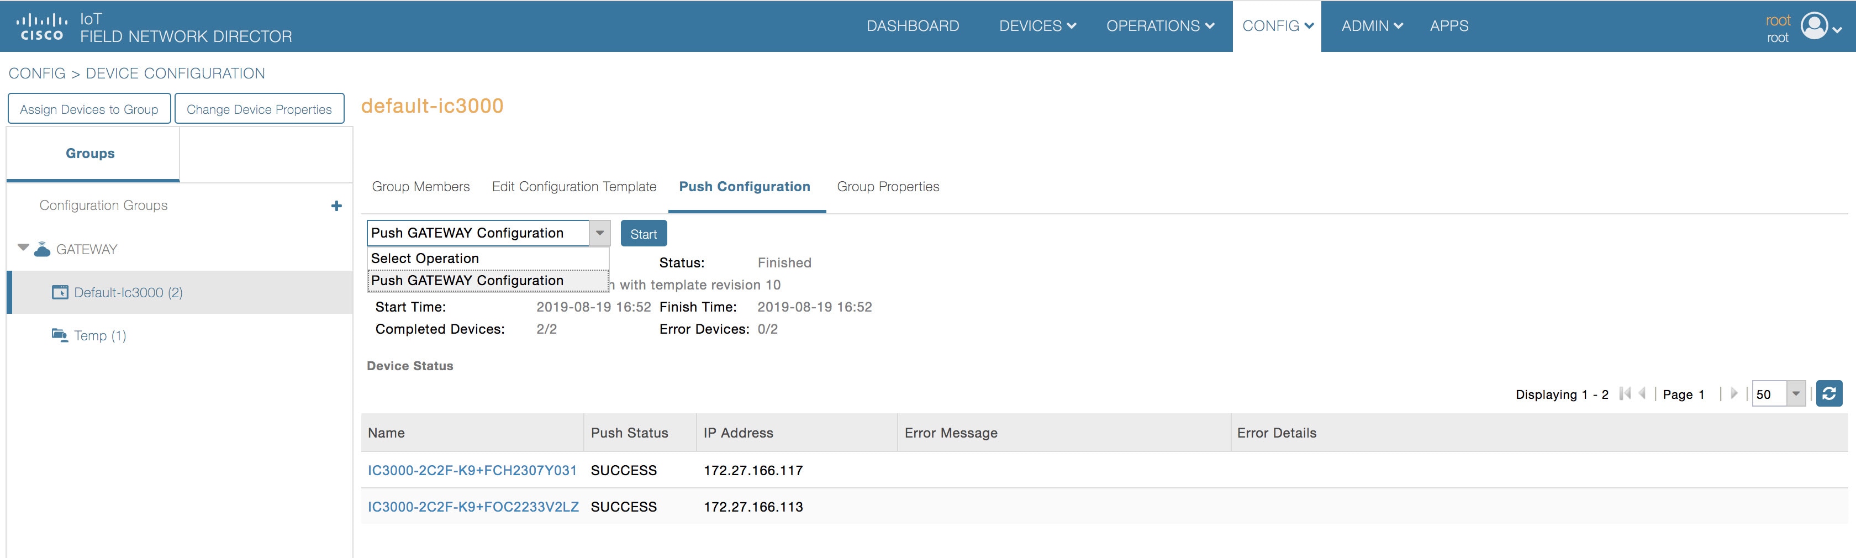Collapse the GATEWAY tree node
Image resolution: width=1856 pixels, height=558 pixels.
[x=23, y=249]
